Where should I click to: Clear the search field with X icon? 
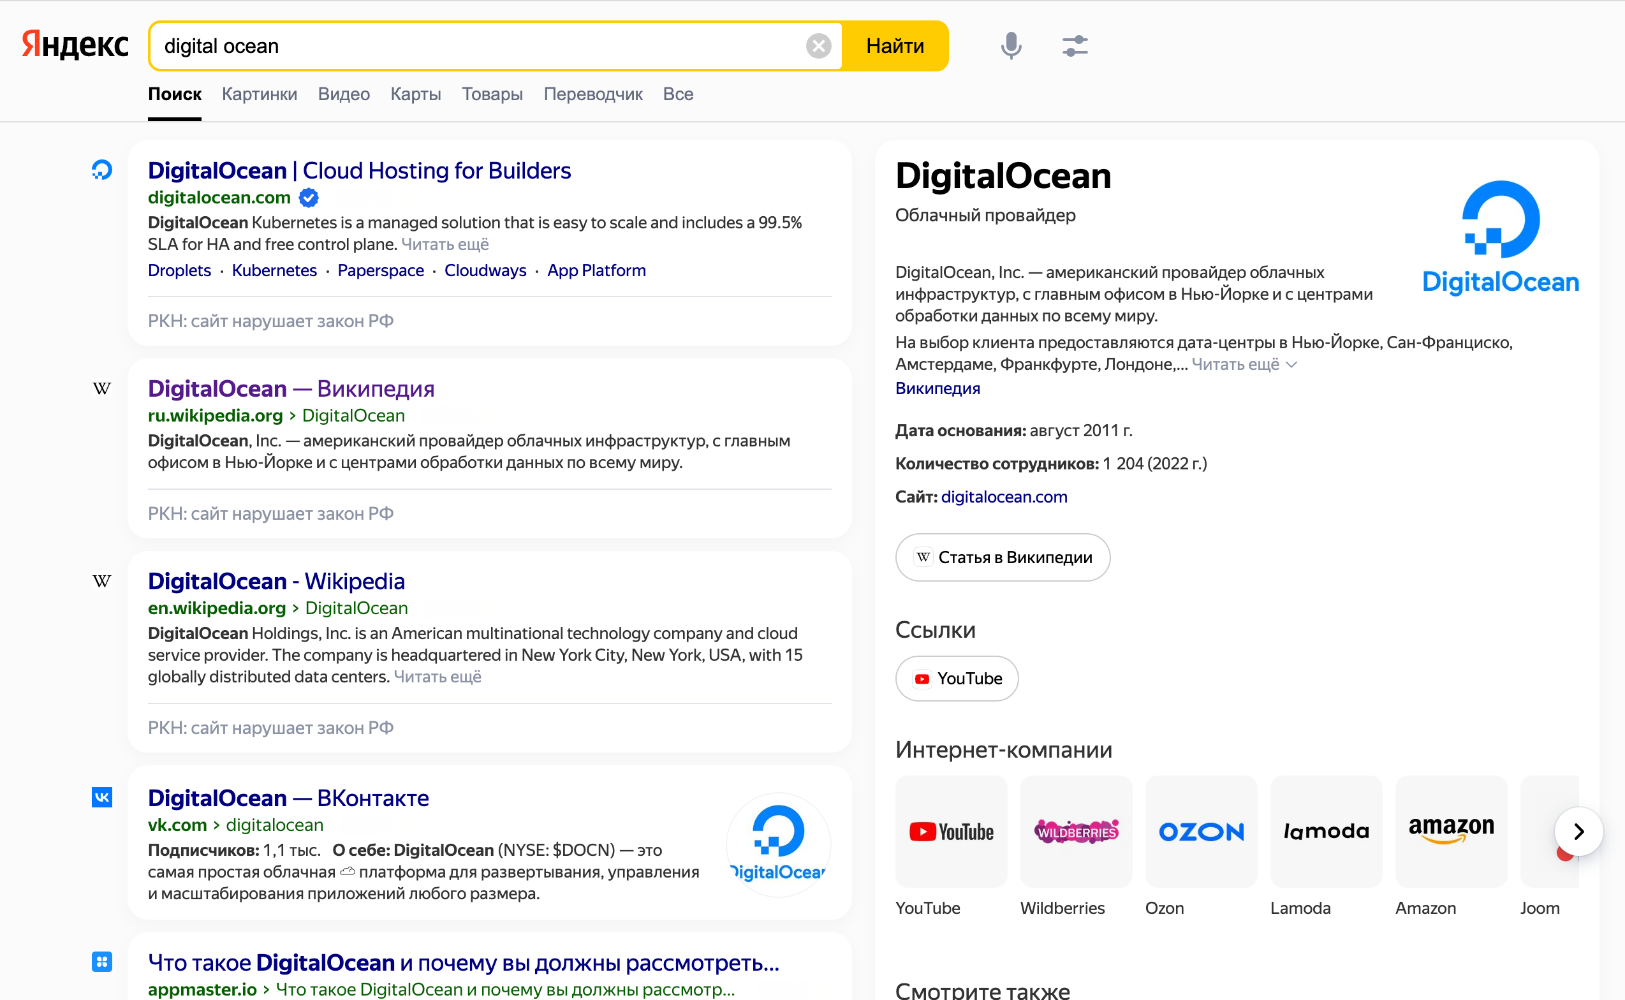pos(818,46)
